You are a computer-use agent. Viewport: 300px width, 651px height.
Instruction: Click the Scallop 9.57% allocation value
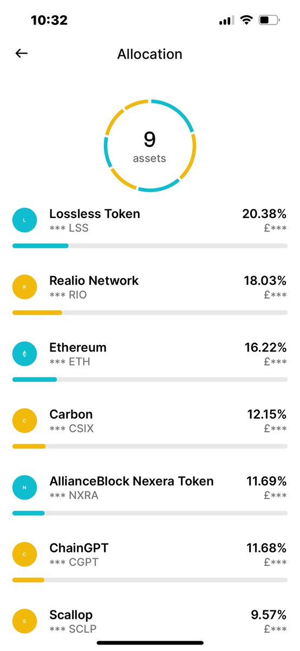[x=269, y=615]
